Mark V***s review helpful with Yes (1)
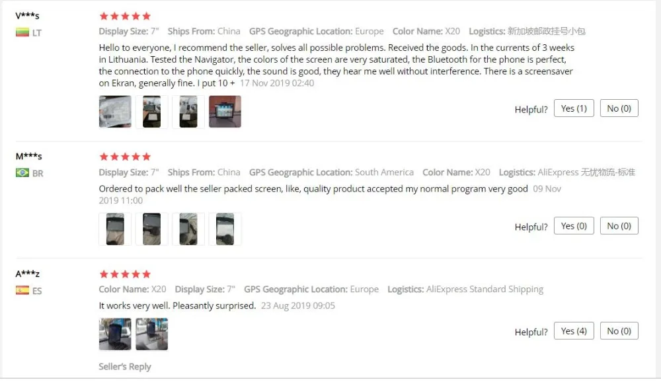Screen dimensions: 661x382 [574, 108]
